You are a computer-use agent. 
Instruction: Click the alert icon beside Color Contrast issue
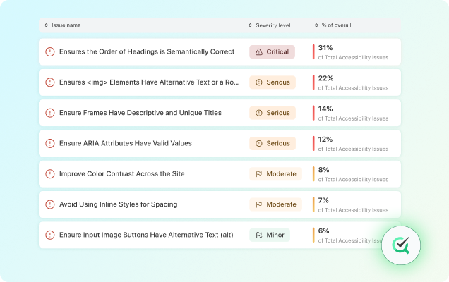click(x=49, y=173)
